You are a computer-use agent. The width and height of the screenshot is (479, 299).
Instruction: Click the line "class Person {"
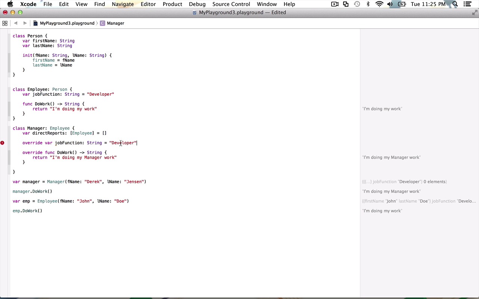(30, 36)
